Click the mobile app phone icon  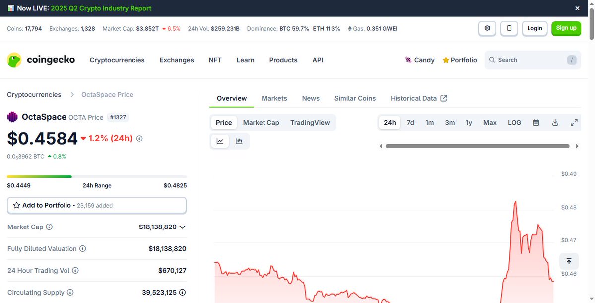509,28
